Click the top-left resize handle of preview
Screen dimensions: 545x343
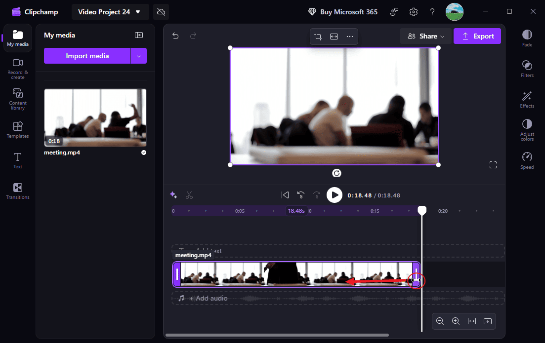pyautogui.click(x=230, y=48)
